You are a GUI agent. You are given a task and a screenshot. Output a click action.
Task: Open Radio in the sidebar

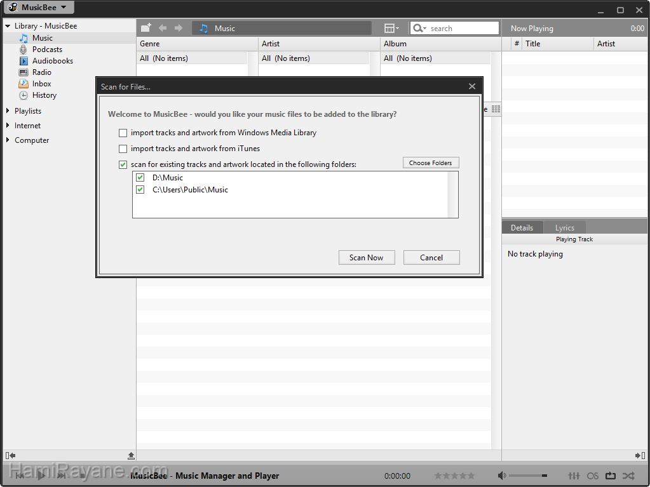pyautogui.click(x=42, y=72)
